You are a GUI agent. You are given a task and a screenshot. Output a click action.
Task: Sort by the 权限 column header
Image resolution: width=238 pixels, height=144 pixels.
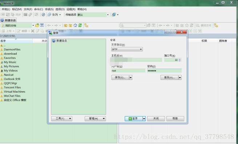209,41
